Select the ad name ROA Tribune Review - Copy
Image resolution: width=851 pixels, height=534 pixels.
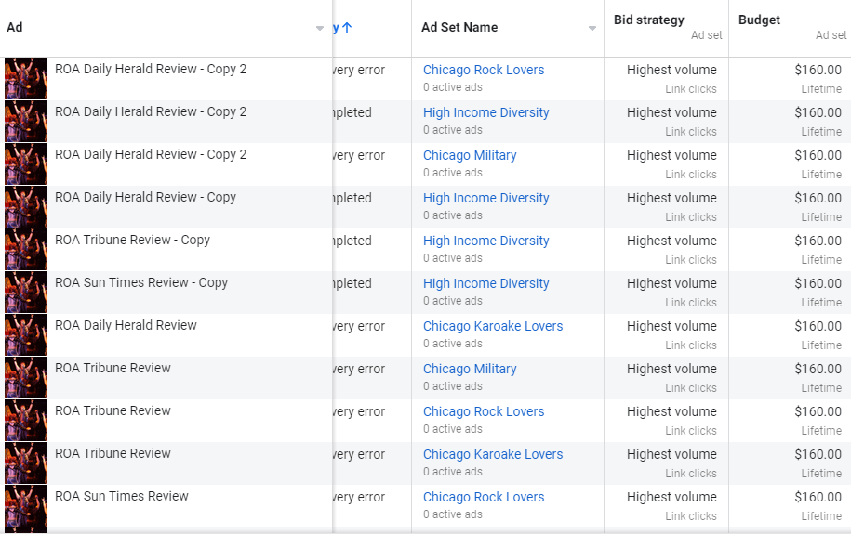132,240
